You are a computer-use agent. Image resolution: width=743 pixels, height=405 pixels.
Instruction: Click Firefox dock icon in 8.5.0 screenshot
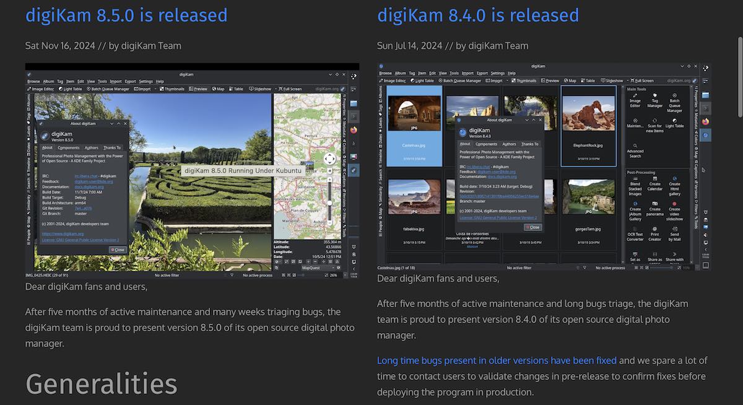pyautogui.click(x=354, y=131)
